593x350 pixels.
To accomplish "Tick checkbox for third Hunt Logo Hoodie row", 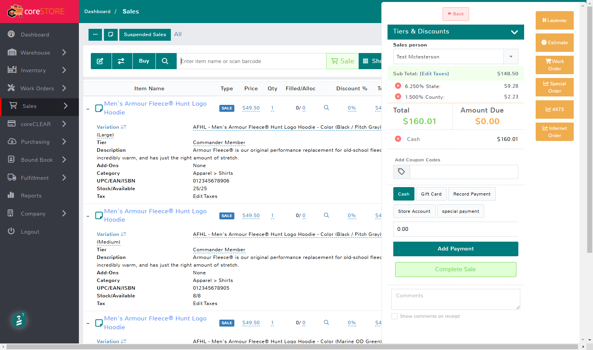I will 99,323.
